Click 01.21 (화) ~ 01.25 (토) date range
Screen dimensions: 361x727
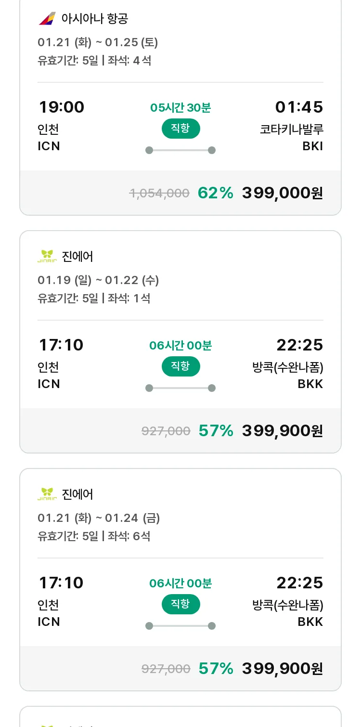98,42
